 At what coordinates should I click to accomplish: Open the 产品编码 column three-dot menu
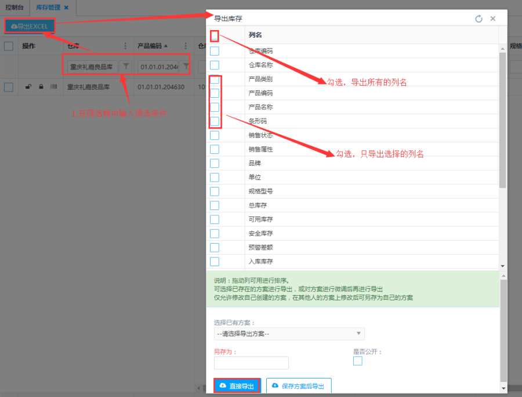pos(185,46)
